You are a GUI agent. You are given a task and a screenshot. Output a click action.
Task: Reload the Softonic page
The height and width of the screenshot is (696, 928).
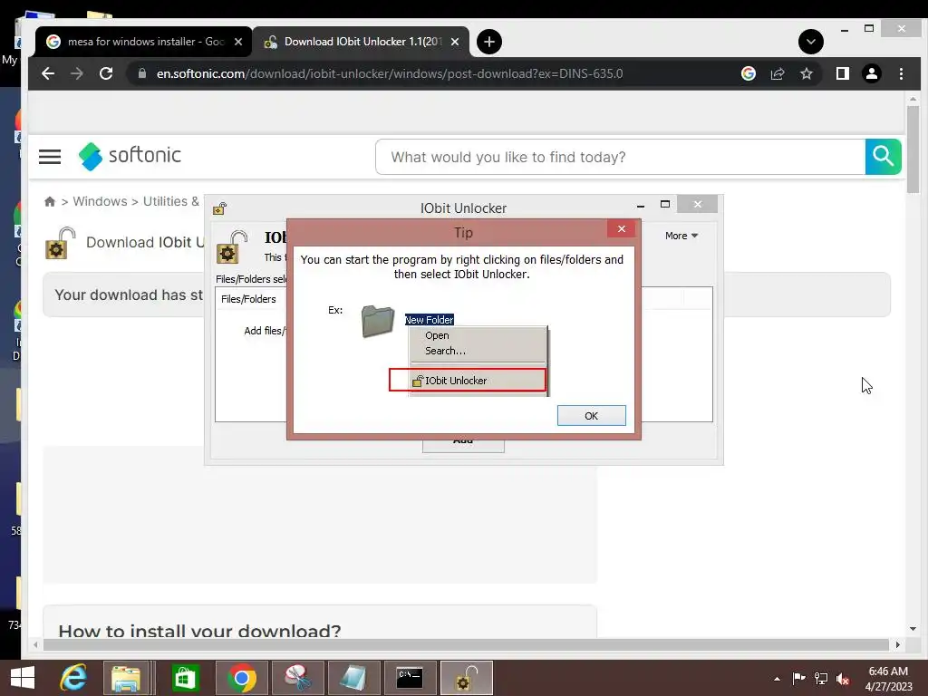pyautogui.click(x=106, y=73)
